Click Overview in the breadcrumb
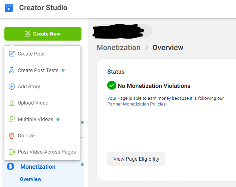This screenshot has height=187, width=236. click(x=168, y=48)
